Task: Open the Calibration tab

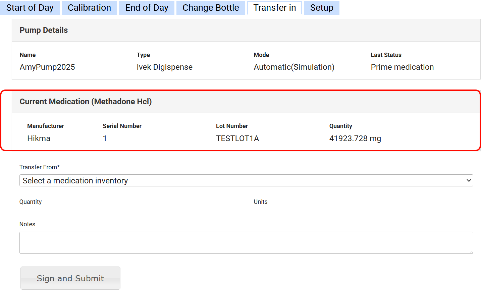Action: tap(89, 8)
